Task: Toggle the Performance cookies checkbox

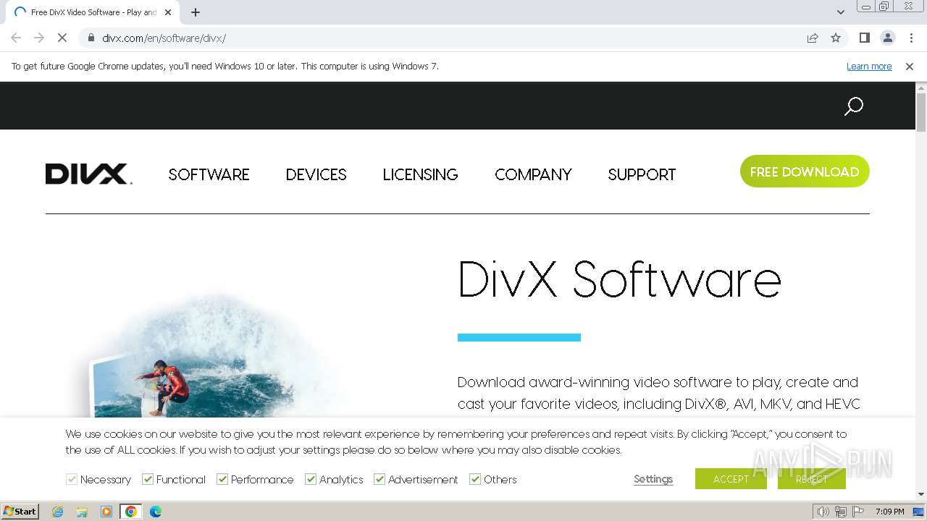Action: pyautogui.click(x=222, y=479)
